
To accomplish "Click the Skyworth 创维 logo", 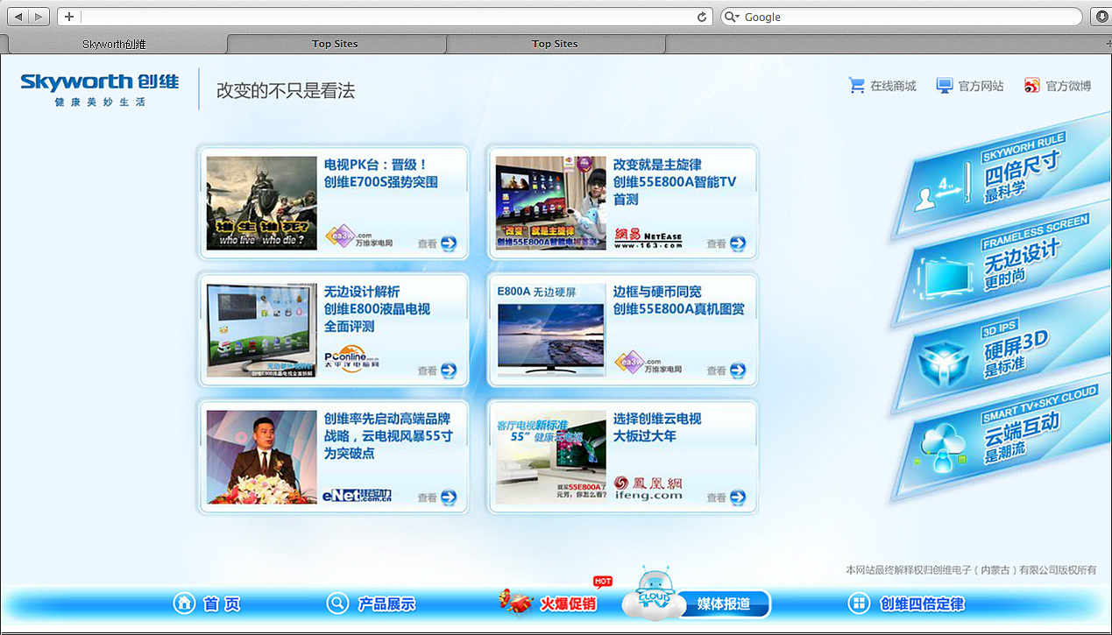I will 100,82.
